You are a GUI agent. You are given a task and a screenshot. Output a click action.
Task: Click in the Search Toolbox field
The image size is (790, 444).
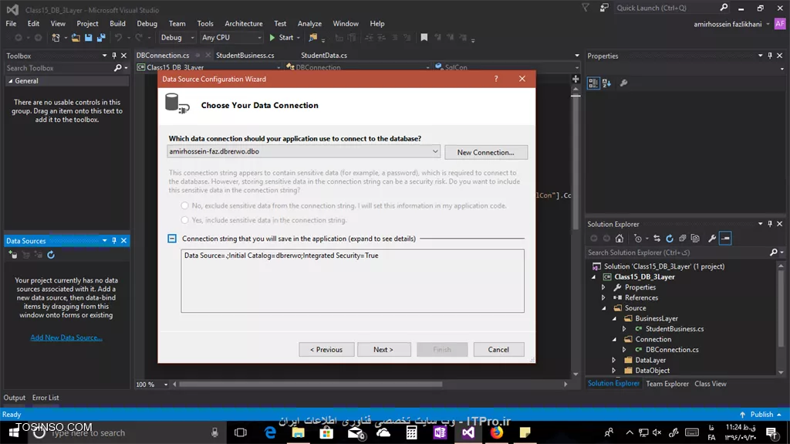click(59, 68)
